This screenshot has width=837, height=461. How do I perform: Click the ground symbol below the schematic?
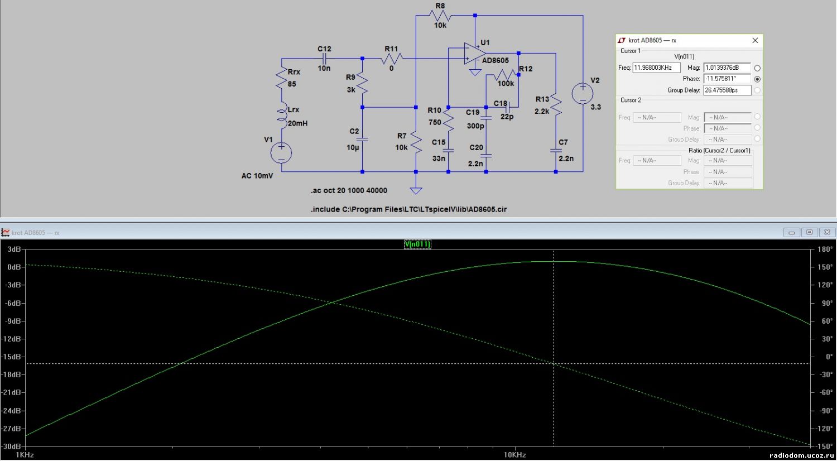[416, 190]
